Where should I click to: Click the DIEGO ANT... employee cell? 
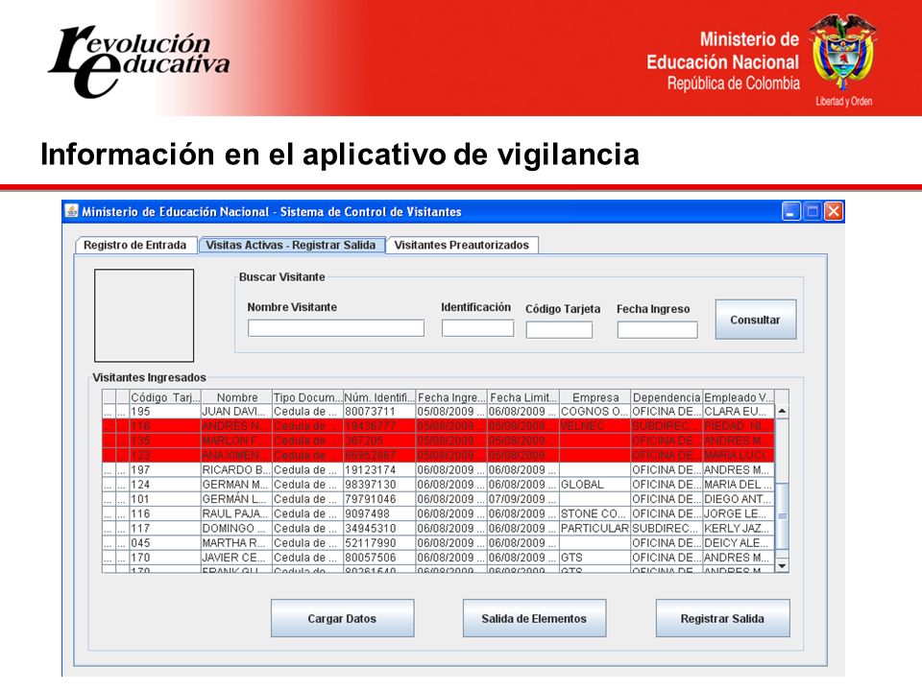click(738, 499)
